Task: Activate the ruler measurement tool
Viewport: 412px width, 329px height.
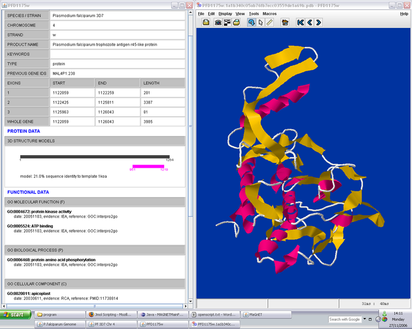Action: (270, 22)
